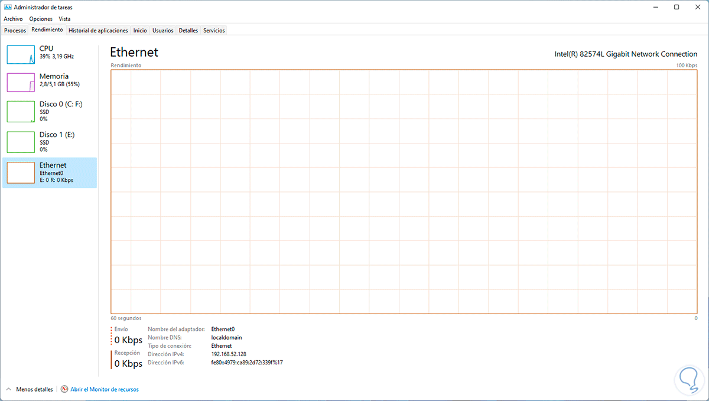The width and height of the screenshot is (709, 401).
Task: Click the Tipo de conexión value Ethernet
Action: 221,345
